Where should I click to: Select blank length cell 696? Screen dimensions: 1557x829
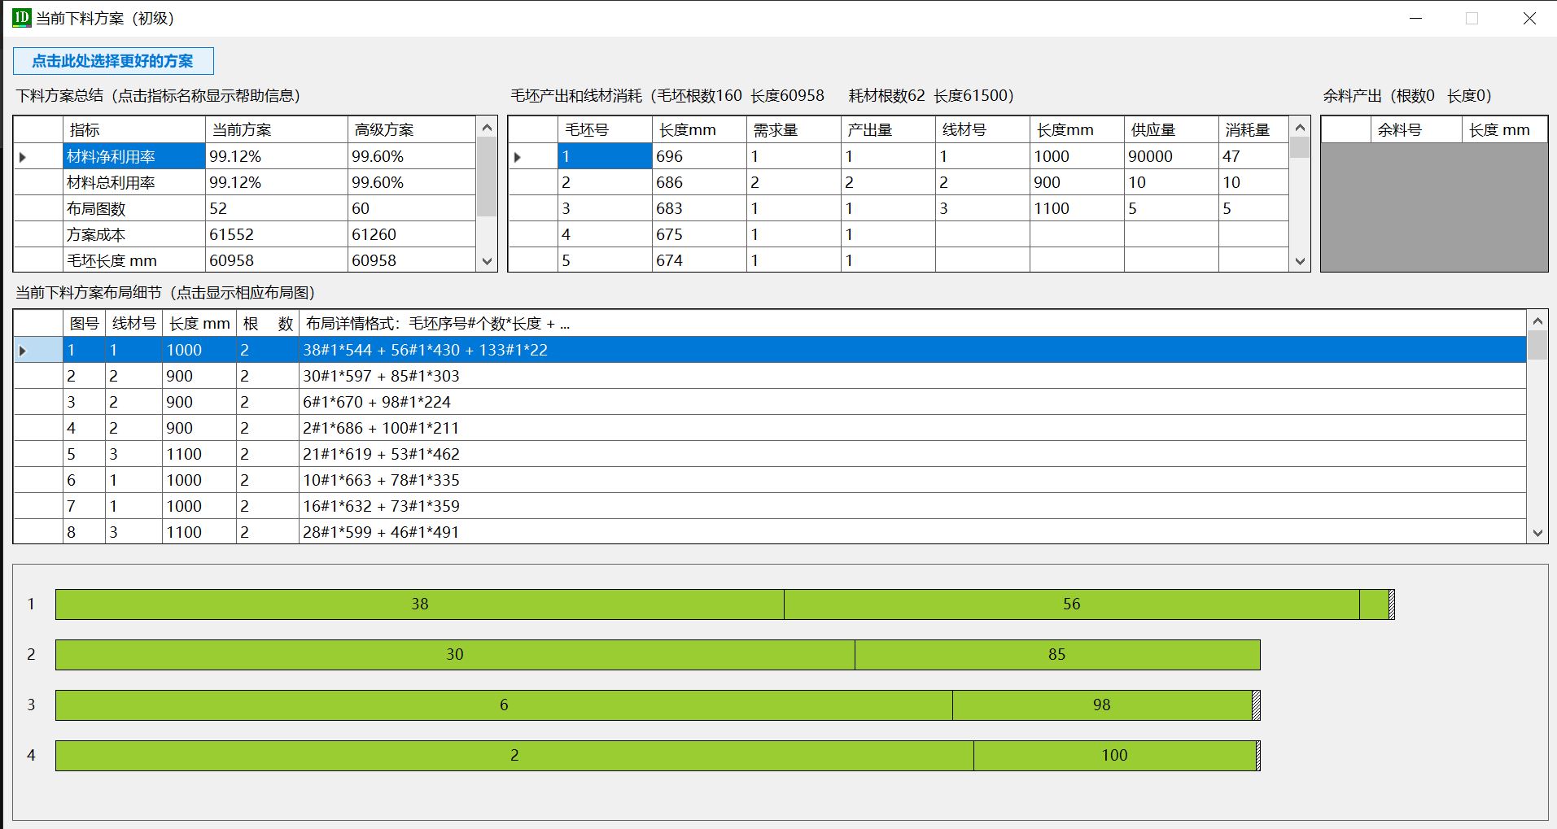coord(699,156)
